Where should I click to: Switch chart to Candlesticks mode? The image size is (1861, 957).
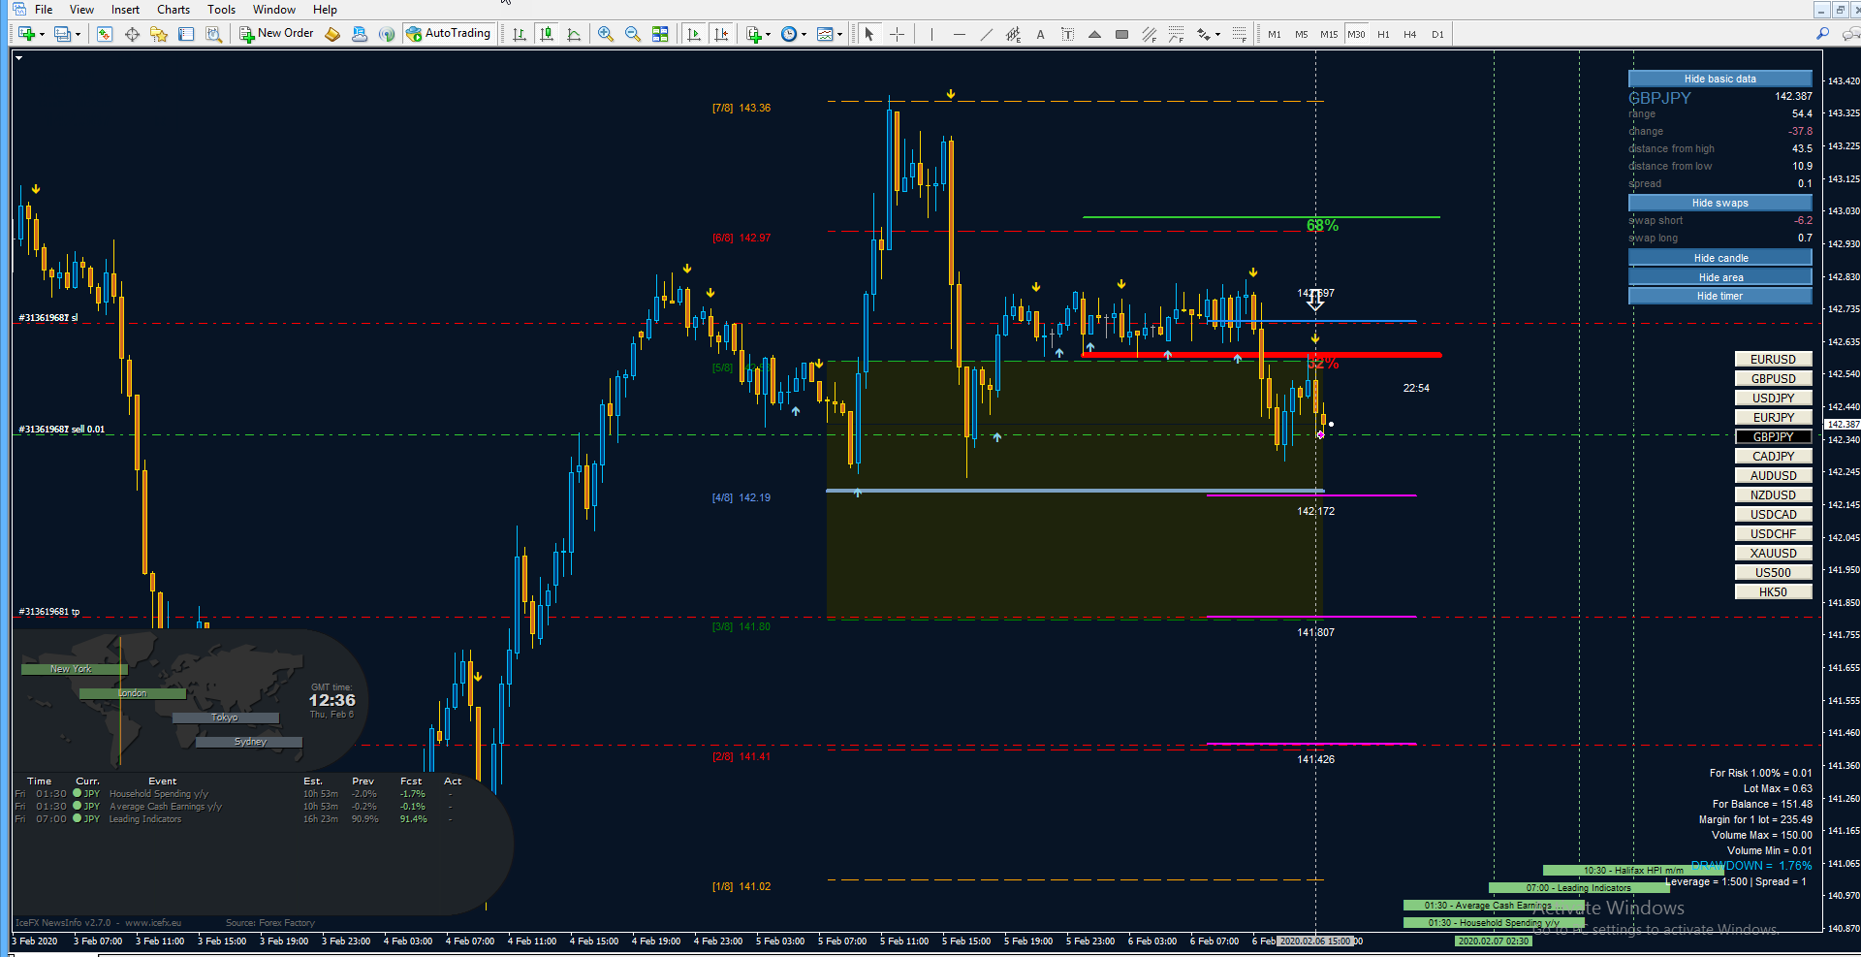coord(547,34)
